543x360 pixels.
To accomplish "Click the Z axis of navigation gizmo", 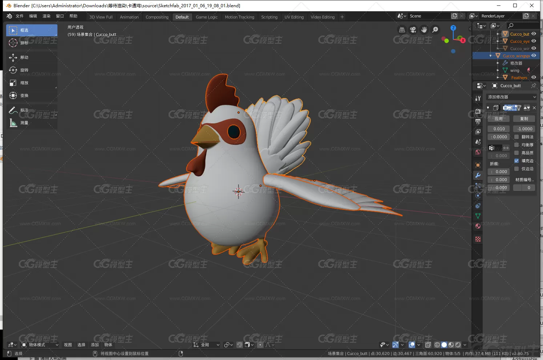I will pos(453,28).
